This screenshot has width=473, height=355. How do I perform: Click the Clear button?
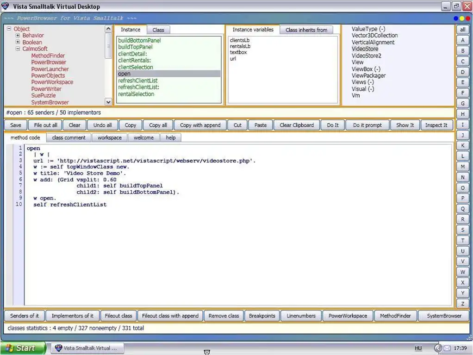point(75,125)
